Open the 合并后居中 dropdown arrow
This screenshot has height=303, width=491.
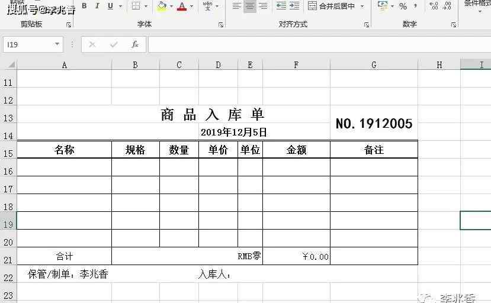click(362, 6)
